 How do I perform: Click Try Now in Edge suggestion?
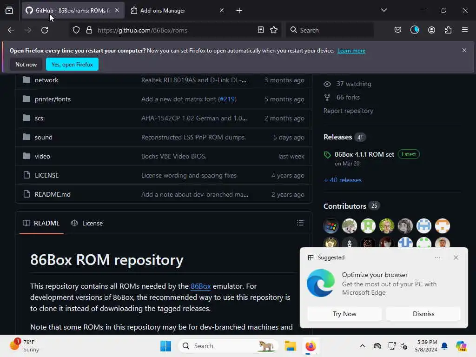tap(344, 314)
